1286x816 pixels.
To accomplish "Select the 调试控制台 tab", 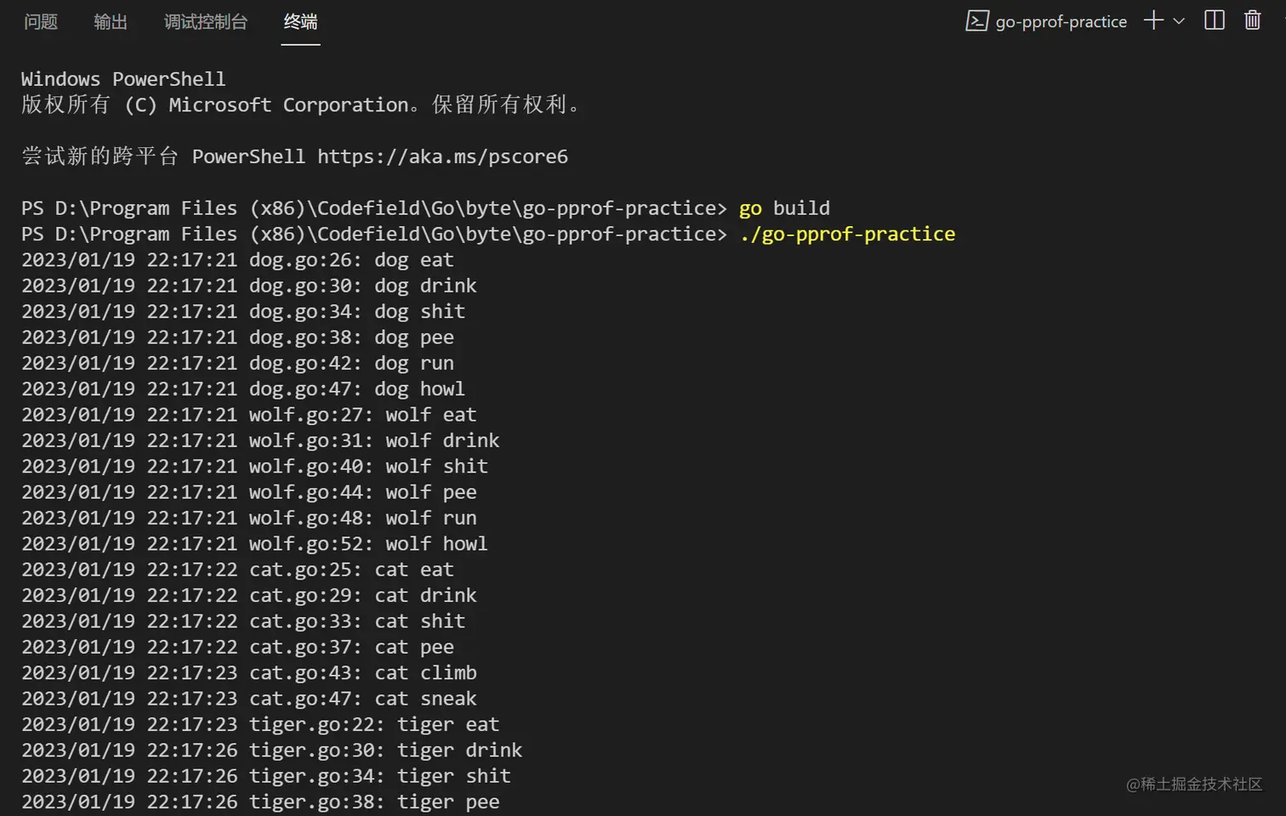I will (x=206, y=22).
